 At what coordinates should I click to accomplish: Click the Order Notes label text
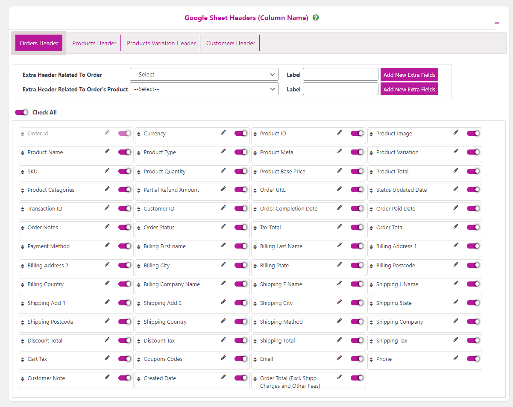[43, 228]
